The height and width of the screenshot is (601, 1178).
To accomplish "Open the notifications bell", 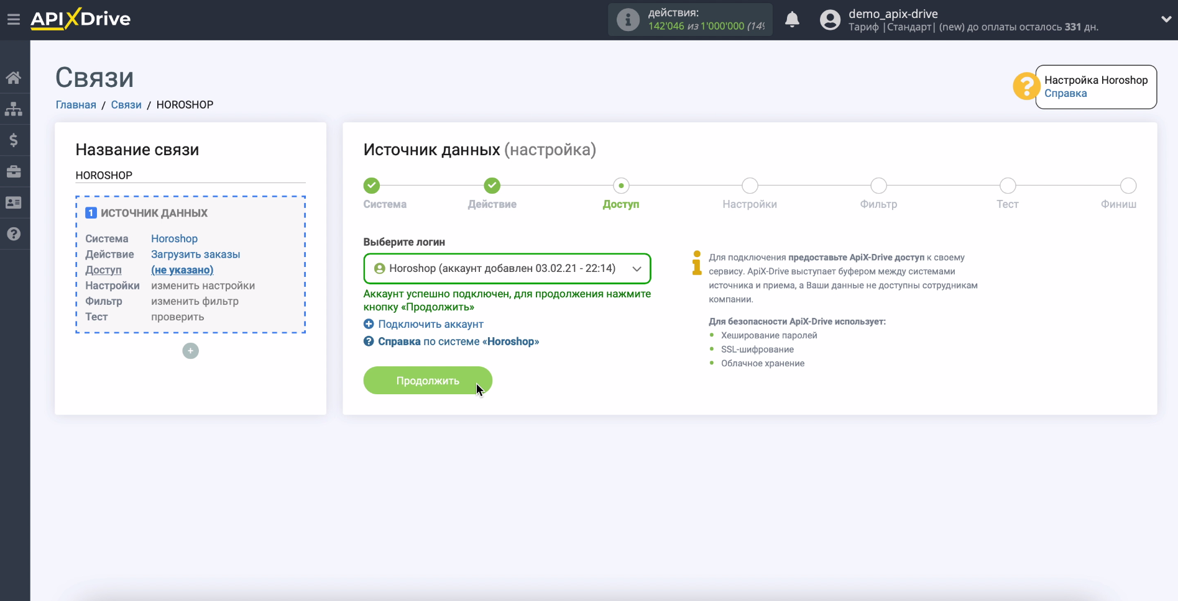I will [792, 20].
